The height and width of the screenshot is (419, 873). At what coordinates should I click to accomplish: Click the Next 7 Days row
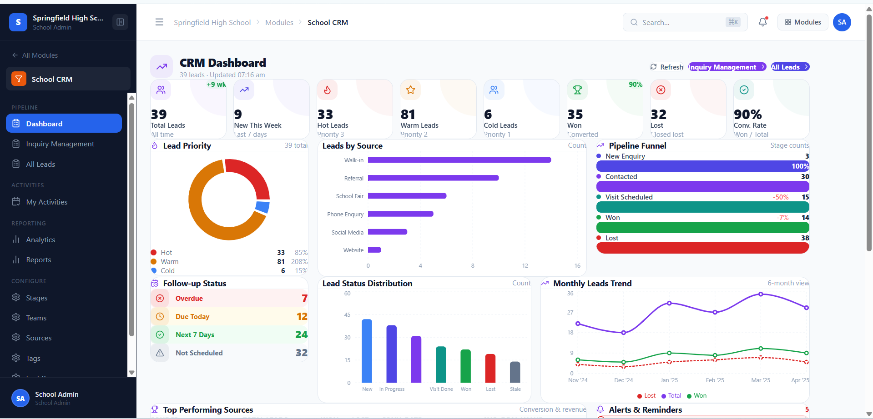pos(229,335)
